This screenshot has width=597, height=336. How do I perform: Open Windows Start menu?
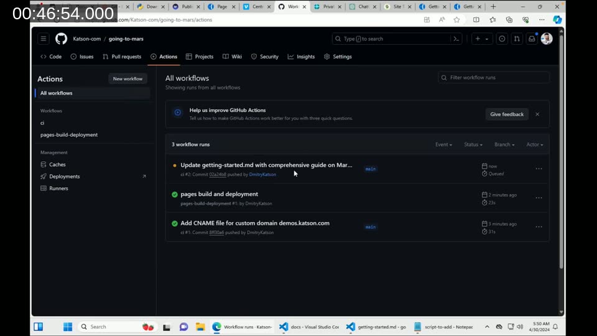(68, 327)
